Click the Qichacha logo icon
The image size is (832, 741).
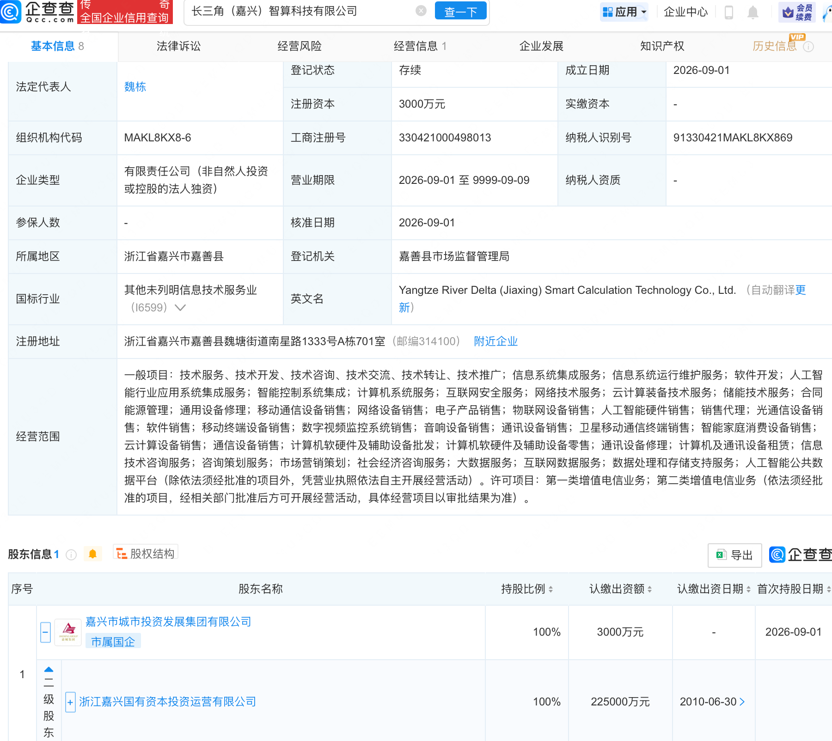click(10, 12)
